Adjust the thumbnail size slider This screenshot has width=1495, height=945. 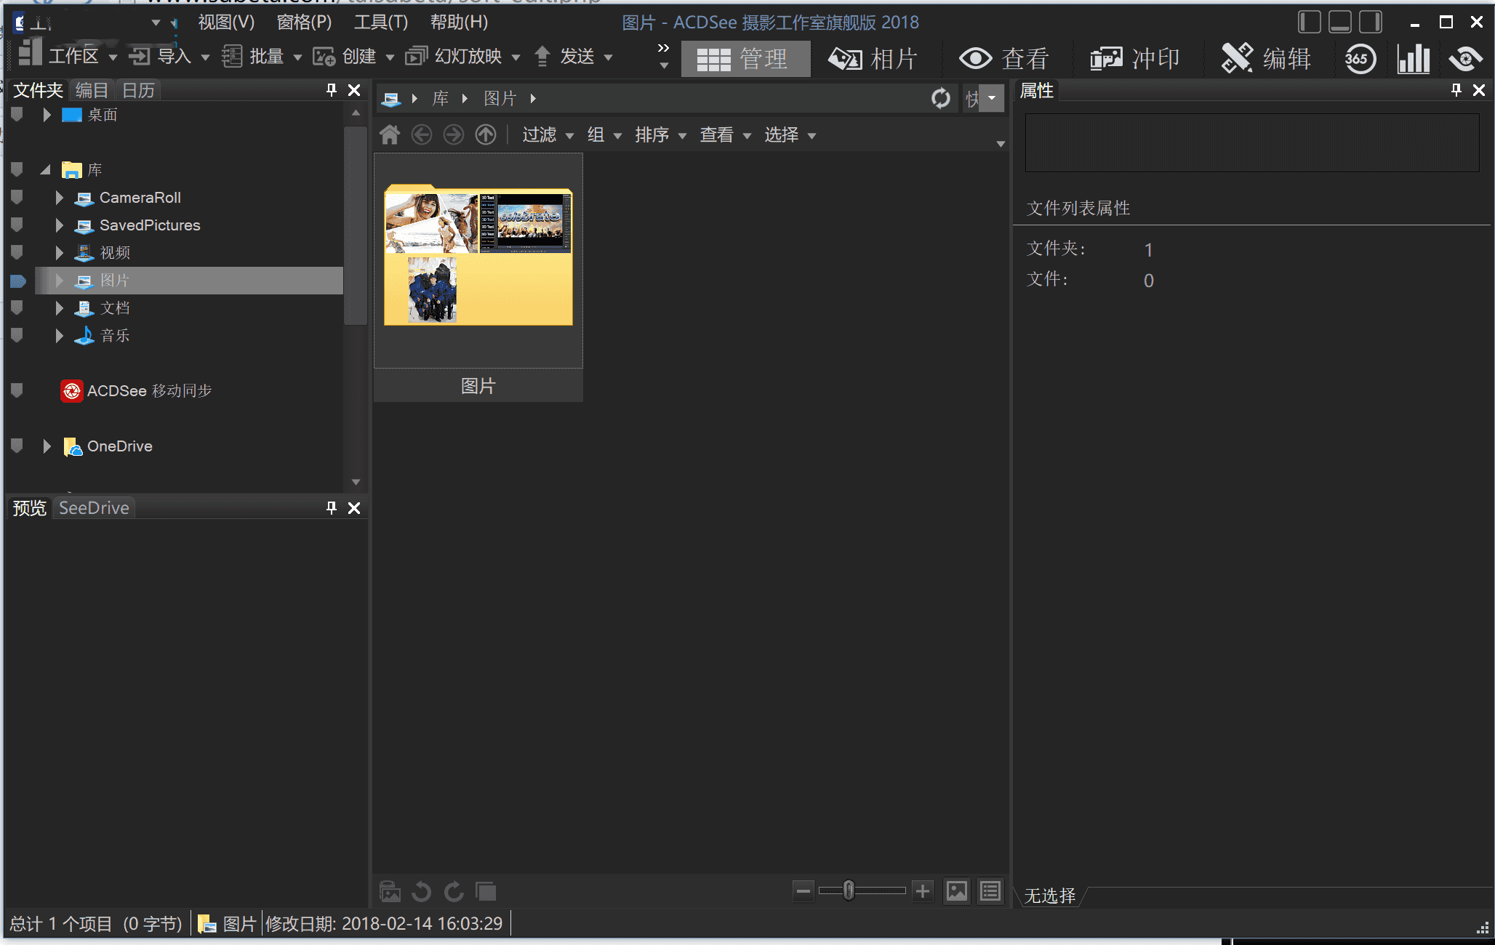849,891
